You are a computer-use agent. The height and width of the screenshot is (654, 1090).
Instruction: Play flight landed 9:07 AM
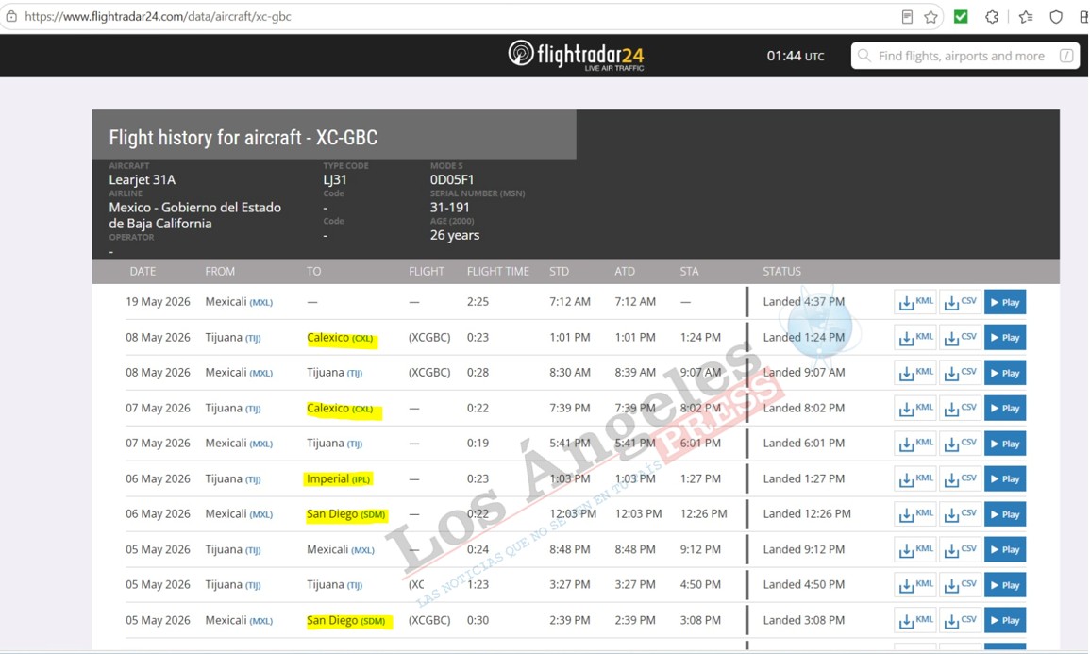pos(1004,373)
